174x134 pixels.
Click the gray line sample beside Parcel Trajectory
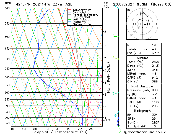[x=69, y=15]
